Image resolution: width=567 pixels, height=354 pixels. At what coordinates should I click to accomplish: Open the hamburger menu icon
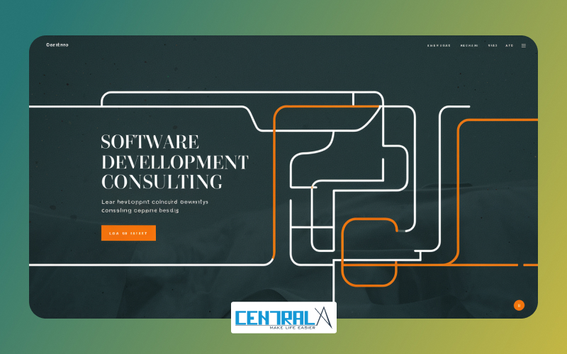click(524, 45)
